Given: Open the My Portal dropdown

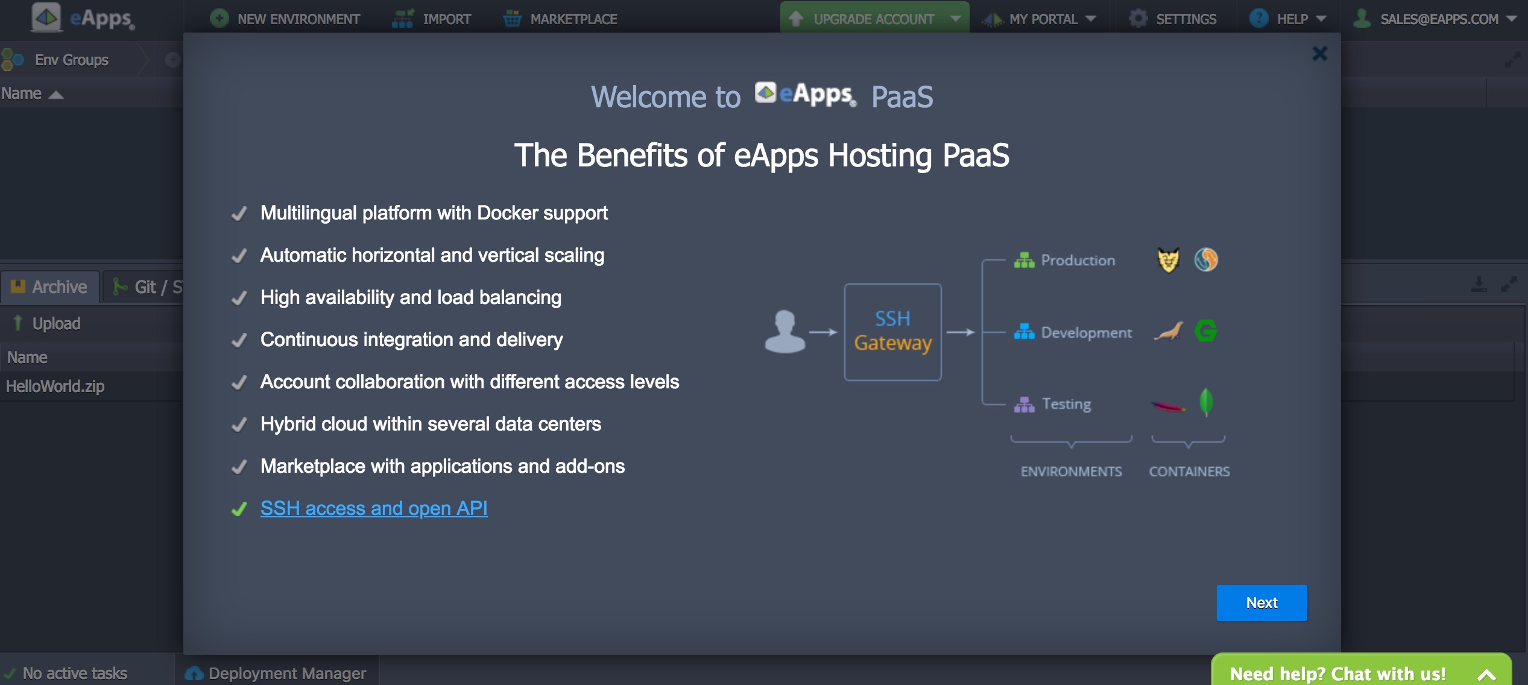Looking at the screenshot, I should 1045,19.
